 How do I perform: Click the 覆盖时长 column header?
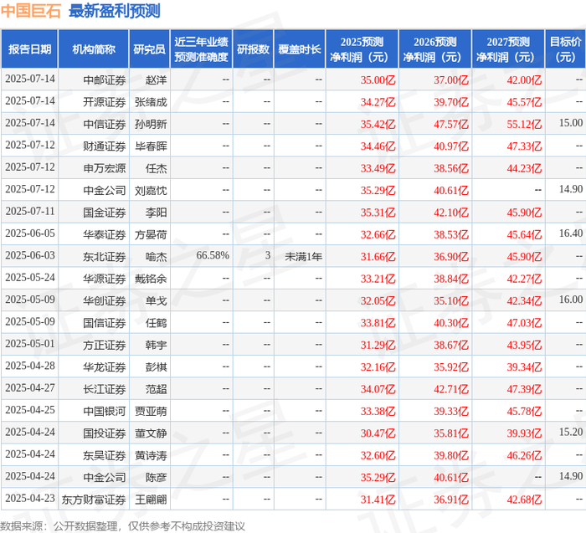300,49
